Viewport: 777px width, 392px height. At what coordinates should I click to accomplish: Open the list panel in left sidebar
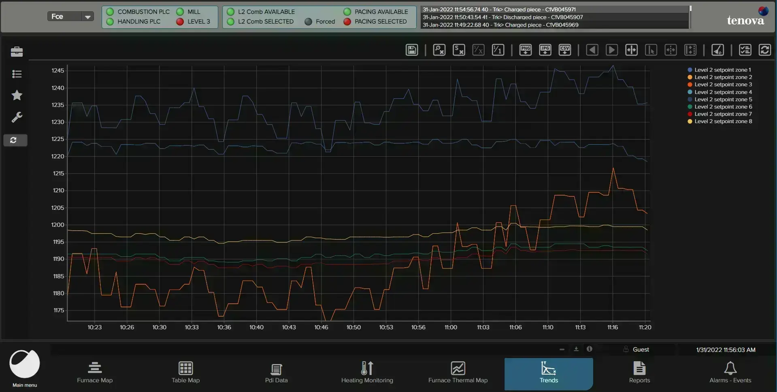[x=17, y=74]
